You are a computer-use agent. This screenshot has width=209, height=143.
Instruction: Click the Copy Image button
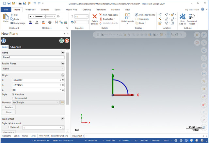[x=18, y=23]
